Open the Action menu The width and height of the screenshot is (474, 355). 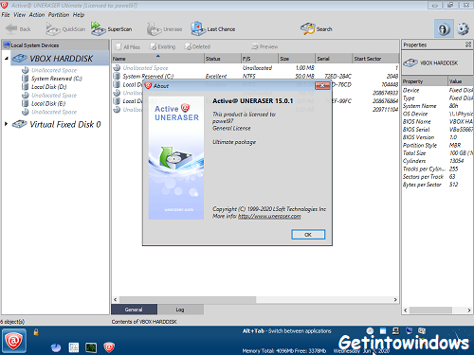point(37,15)
